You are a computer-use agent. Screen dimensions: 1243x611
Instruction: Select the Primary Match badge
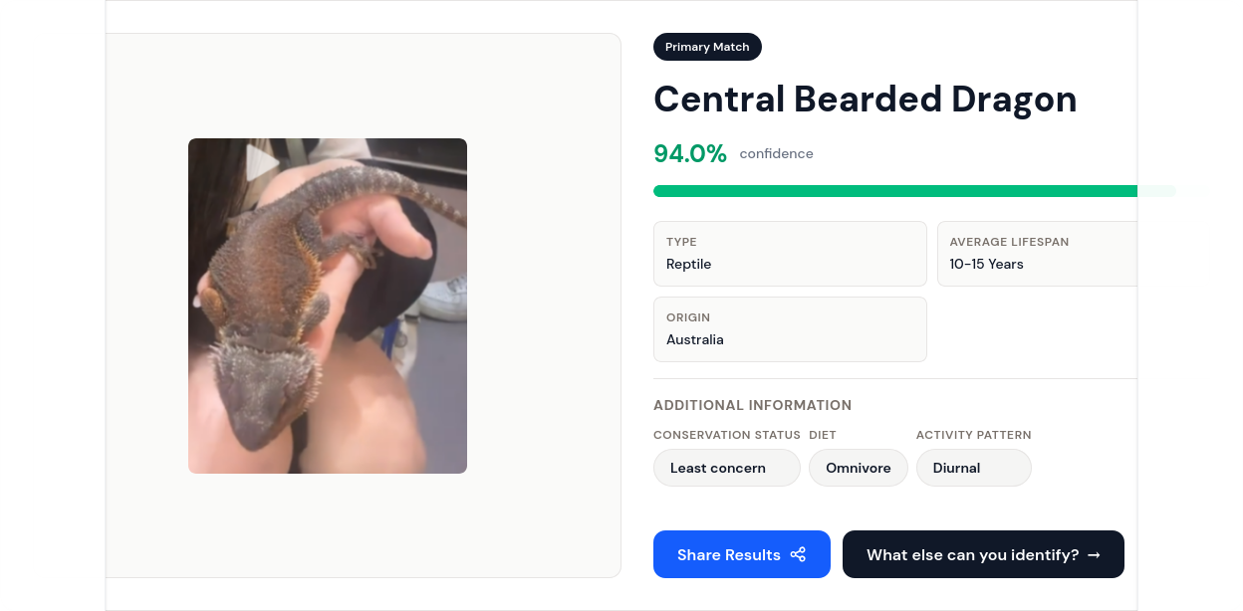(x=707, y=47)
